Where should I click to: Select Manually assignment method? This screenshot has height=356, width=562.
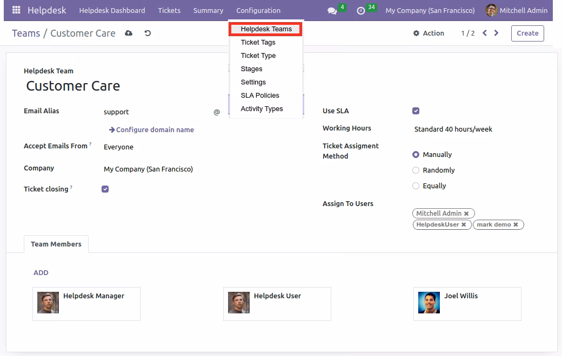(416, 155)
